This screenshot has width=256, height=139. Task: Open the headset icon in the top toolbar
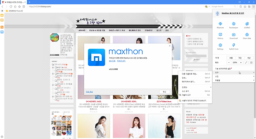coord(241,6)
